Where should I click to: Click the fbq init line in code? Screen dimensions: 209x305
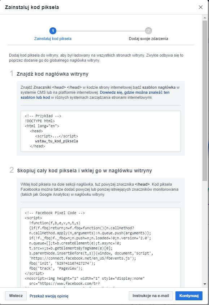pyautogui.click(x=62, y=264)
